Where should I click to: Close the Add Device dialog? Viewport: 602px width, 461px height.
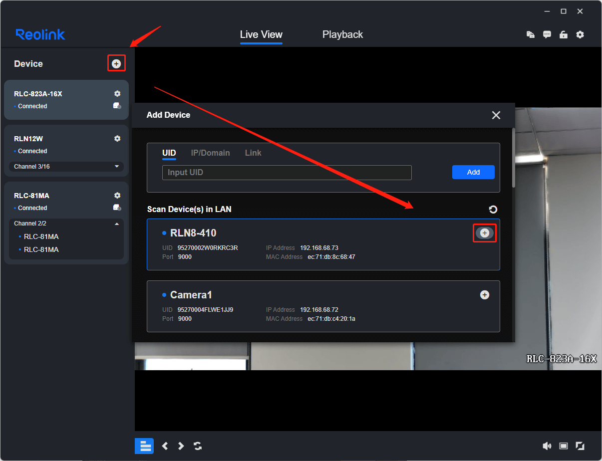pyautogui.click(x=496, y=115)
